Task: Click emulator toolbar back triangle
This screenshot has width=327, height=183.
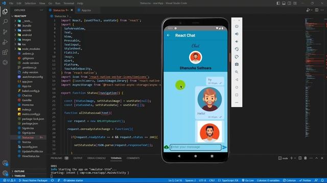Action: (x=237, y=80)
